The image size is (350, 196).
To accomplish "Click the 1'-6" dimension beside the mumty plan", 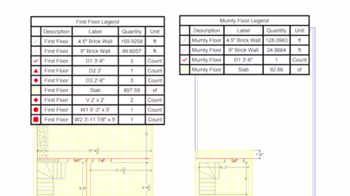I will pyautogui.click(x=260, y=155).
